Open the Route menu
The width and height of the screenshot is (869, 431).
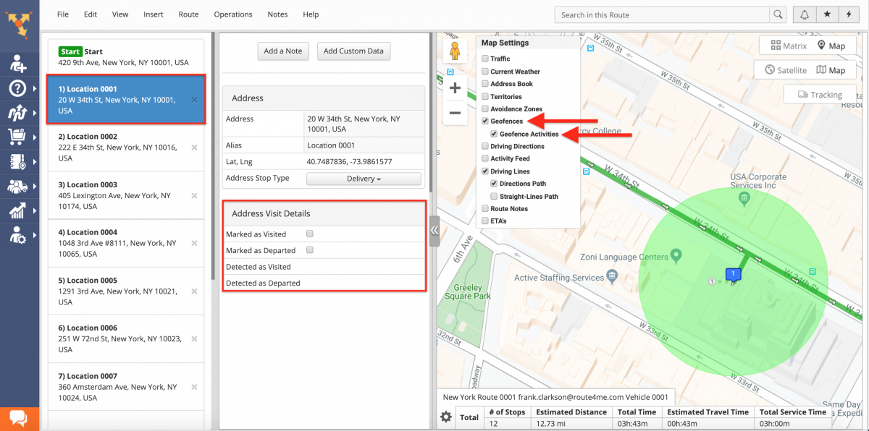coord(188,14)
